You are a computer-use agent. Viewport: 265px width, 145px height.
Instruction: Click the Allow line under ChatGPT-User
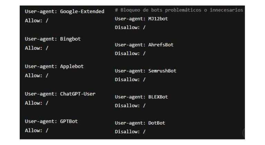coord(37,103)
